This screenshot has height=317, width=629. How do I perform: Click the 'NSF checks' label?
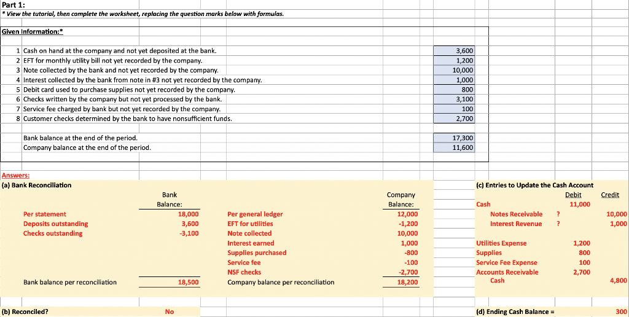[244, 272]
